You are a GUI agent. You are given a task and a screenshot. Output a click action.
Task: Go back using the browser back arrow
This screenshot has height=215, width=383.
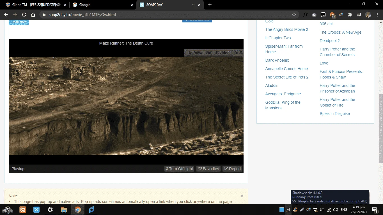[x=6, y=15]
